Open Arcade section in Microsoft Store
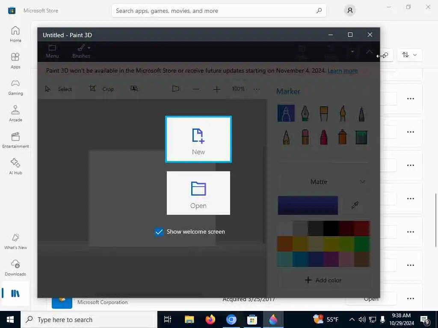This screenshot has width=438, height=328. tap(15, 114)
